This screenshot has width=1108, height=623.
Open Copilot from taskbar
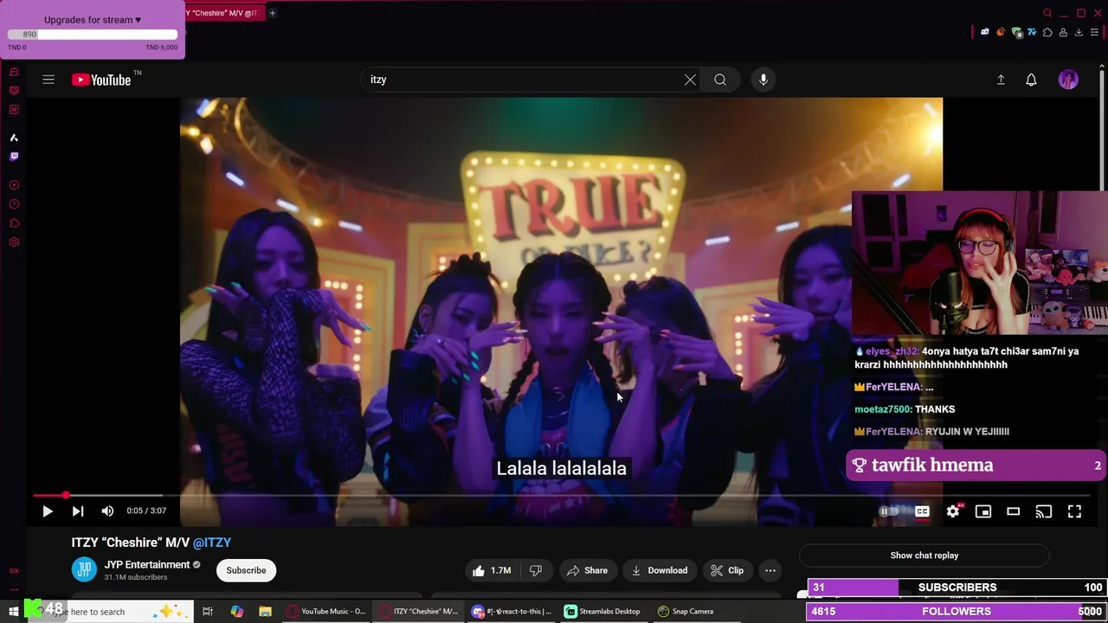pos(237,612)
